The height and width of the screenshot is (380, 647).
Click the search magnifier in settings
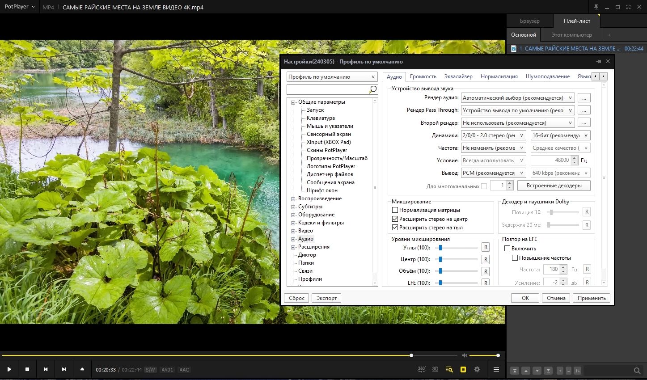coord(372,90)
